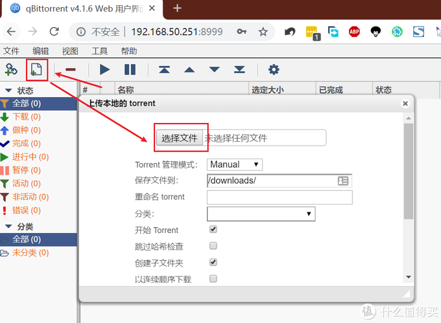The image size is (441, 323).
Task: Toggle the 创建子文件夹 checkbox
Action: coord(213,262)
